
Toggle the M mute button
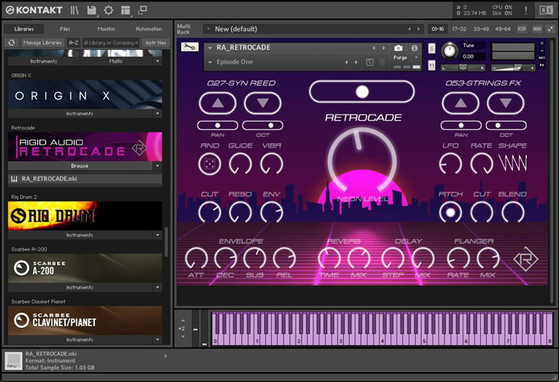432,66
